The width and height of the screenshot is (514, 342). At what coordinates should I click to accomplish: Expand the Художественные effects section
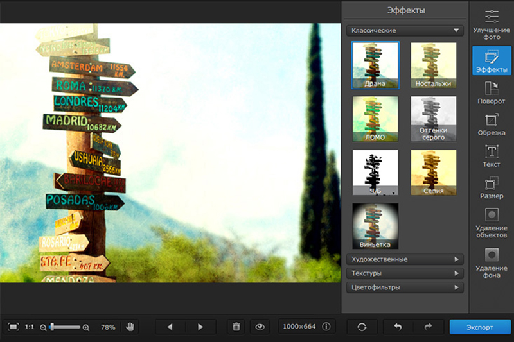(x=404, y=259)
